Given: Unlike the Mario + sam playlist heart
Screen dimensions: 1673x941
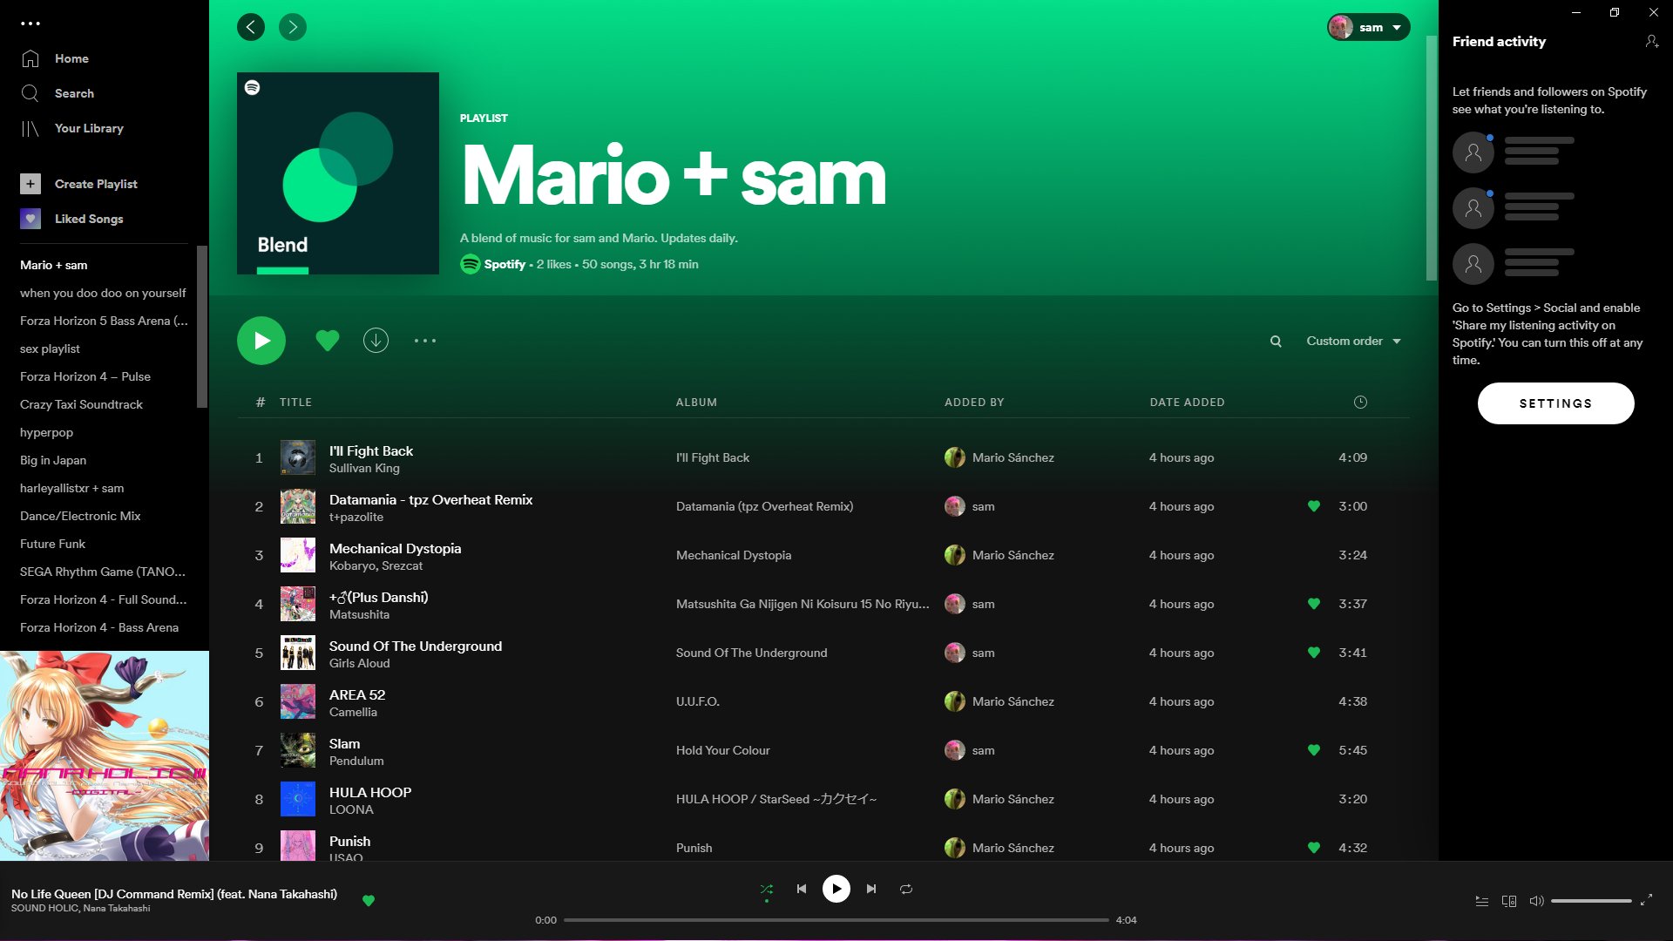Looking at the screenshot, I should (328, 341).
